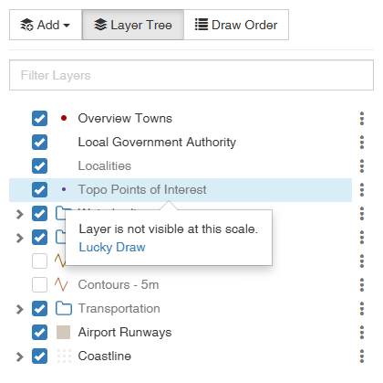This screenshot has height=383, width=383.
Task: Open kebab menu for Airport Runways layer
Action: click(362, 333)
